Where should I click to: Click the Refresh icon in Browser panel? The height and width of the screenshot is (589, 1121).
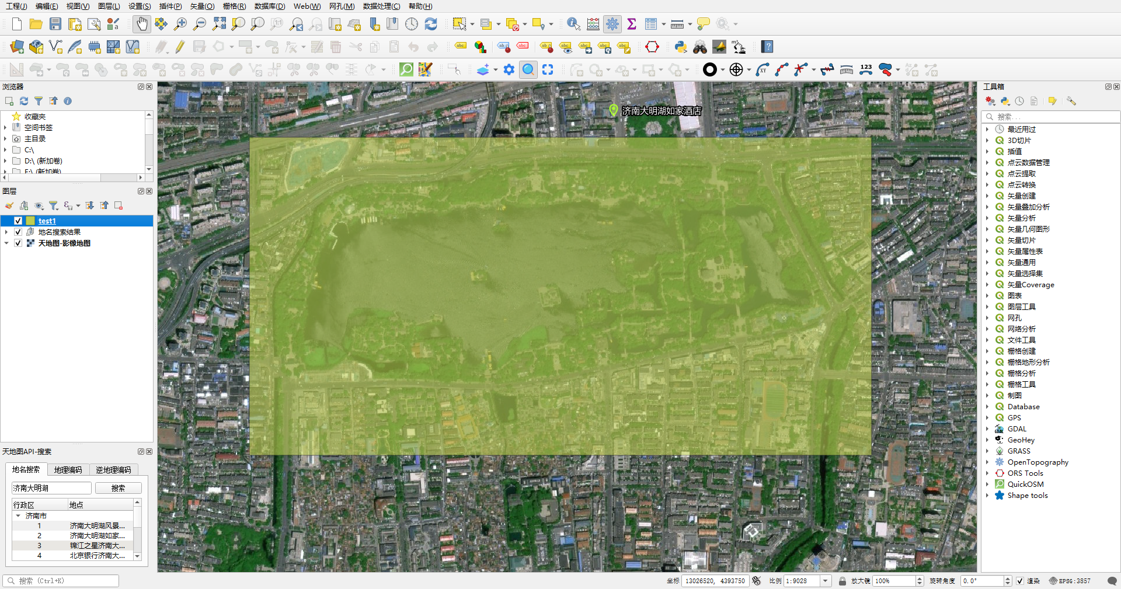pyautogui.click(x=24, y=101)
